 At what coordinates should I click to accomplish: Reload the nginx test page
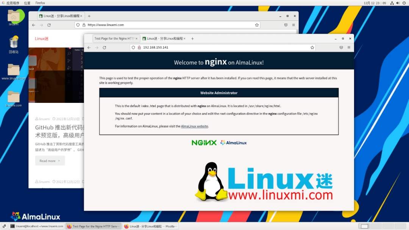click(105, 48)
